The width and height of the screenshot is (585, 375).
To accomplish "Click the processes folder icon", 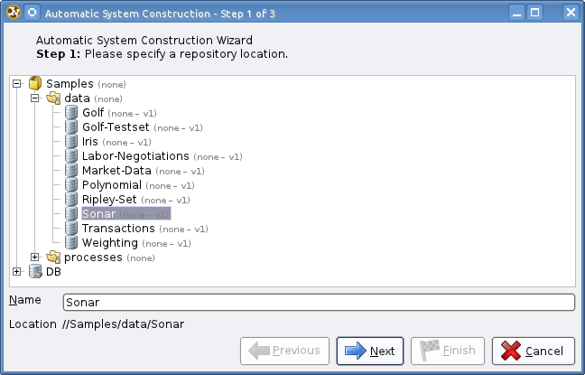I will tap(53, 257).
